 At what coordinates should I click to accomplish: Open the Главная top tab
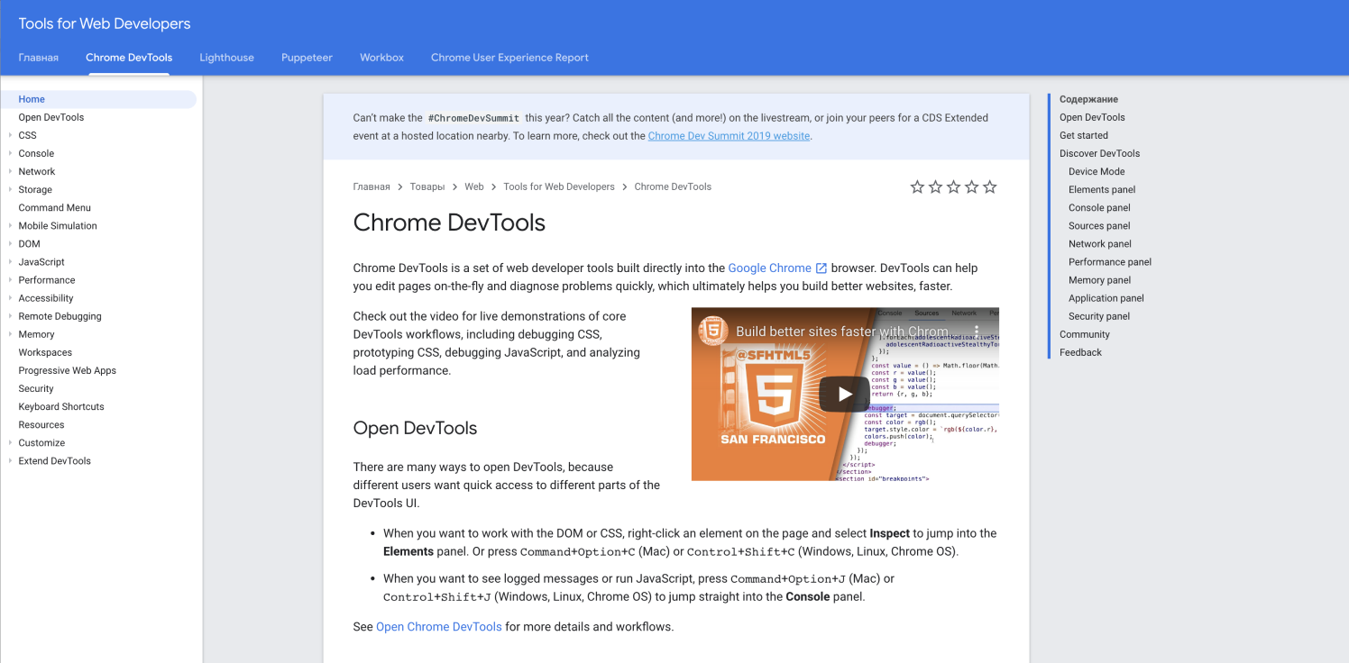[39, 58]
